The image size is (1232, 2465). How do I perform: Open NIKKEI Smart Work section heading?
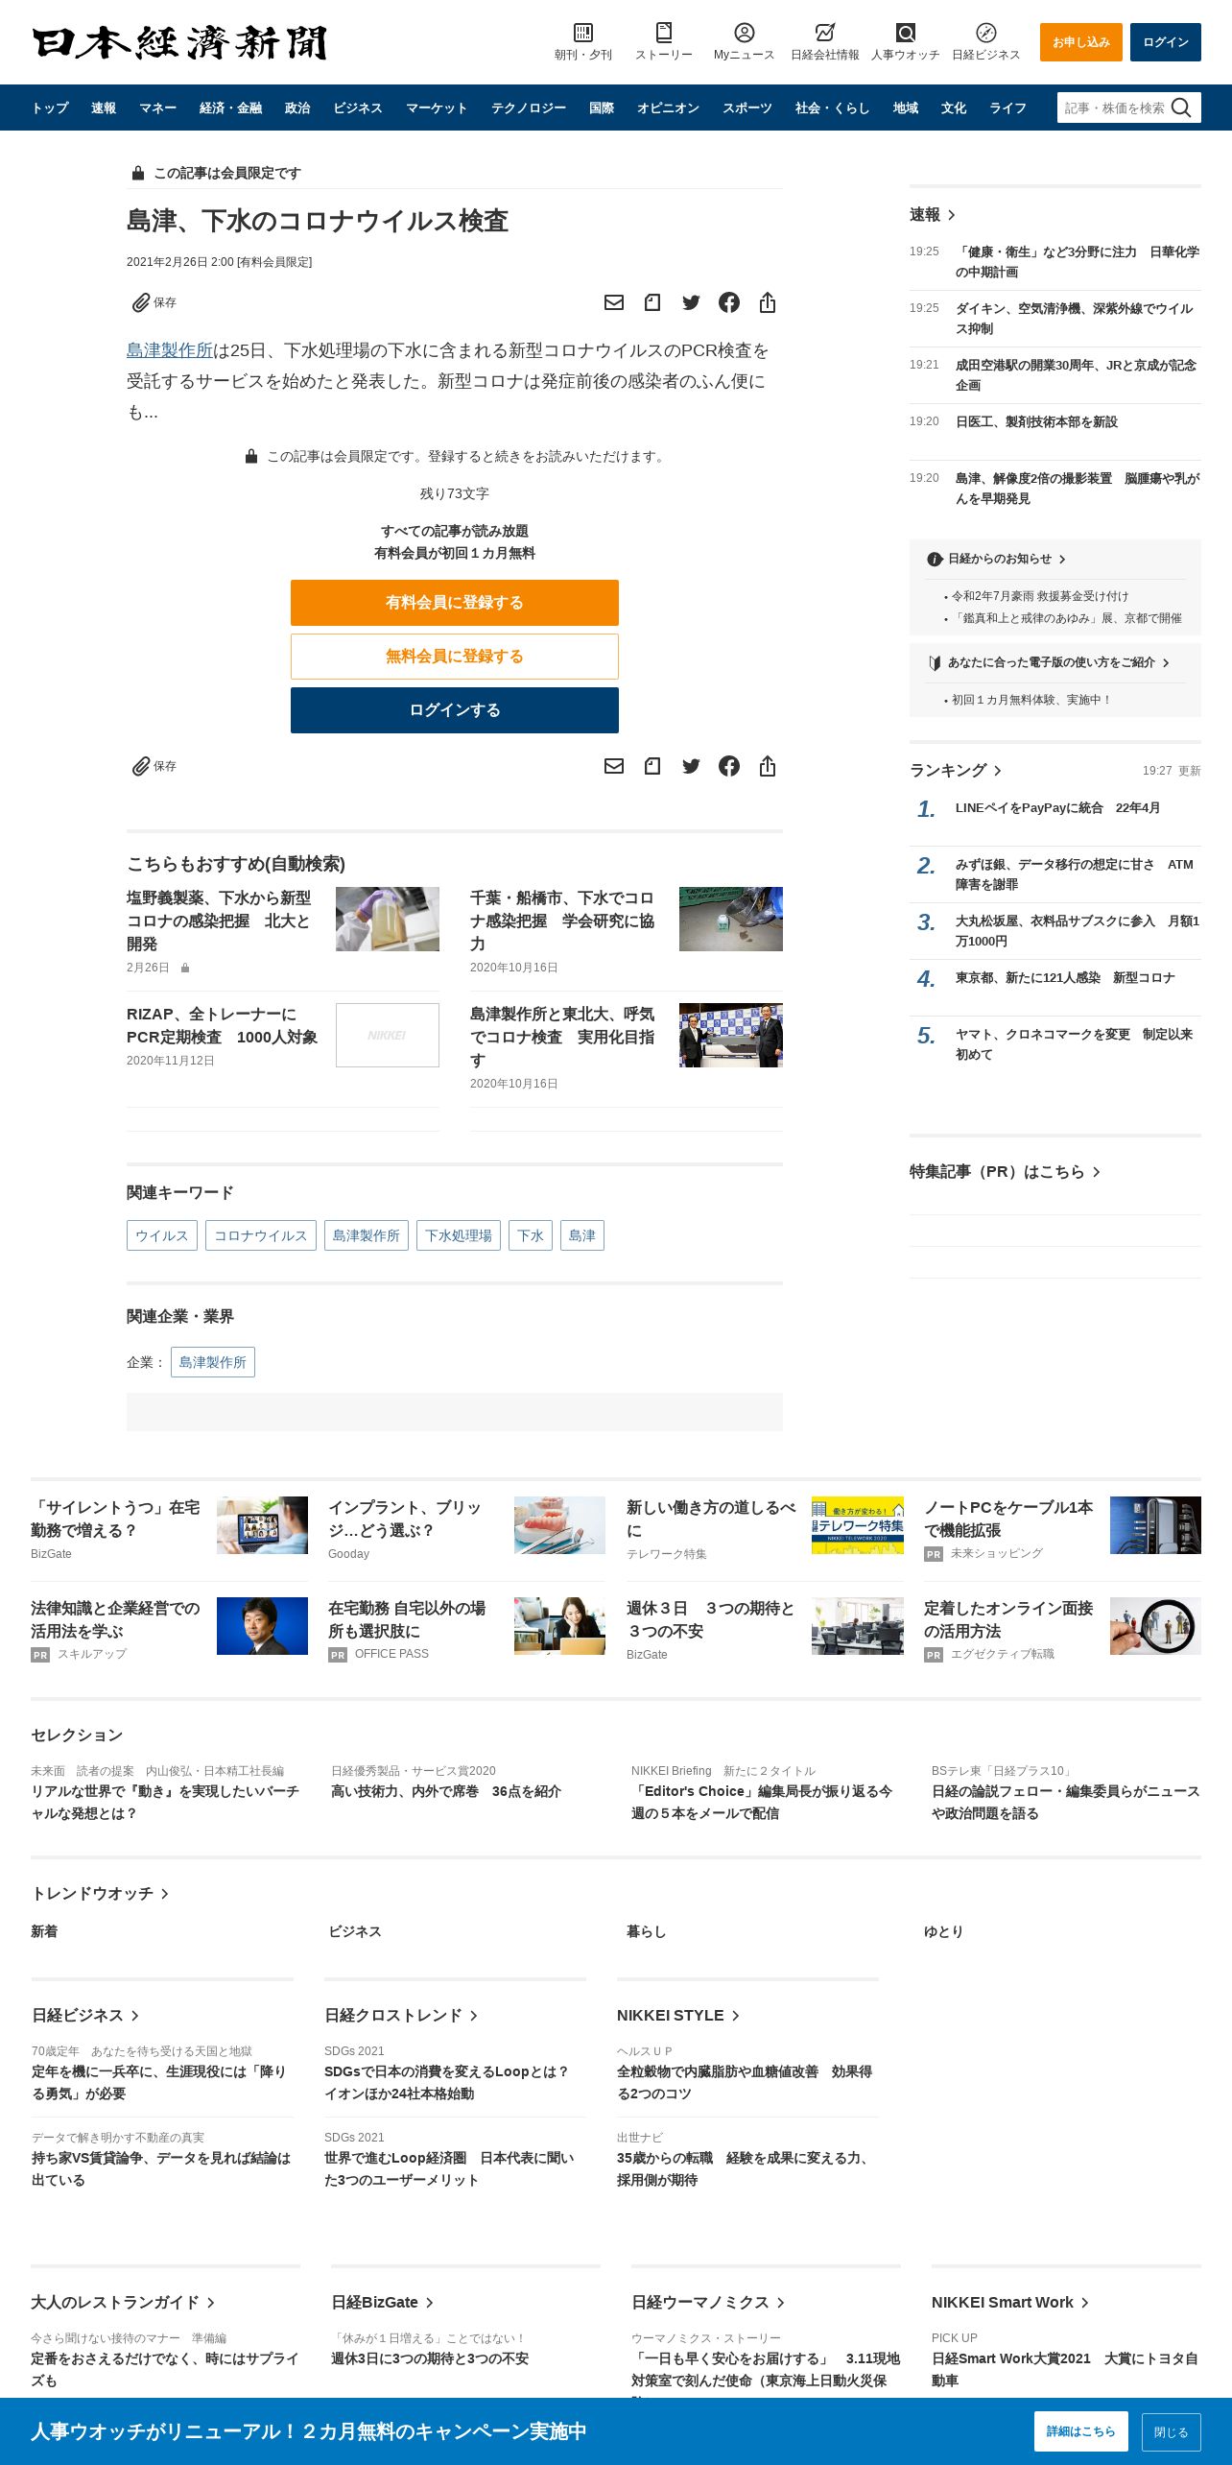click(x=1010, y=2302)
